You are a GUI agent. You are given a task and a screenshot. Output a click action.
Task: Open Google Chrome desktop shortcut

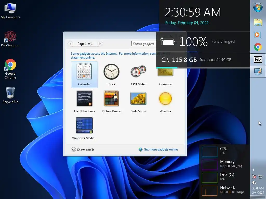point(10,69)
